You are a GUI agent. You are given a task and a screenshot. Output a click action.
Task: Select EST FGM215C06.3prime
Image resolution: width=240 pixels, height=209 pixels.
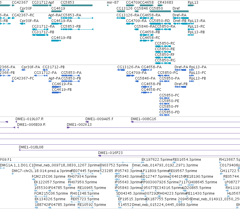click(49, 177)
